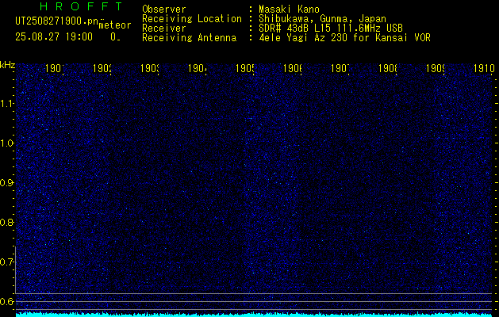Click the 0.7 kHz axis label
The image size is (499, 317).
[x=6, y=262]
